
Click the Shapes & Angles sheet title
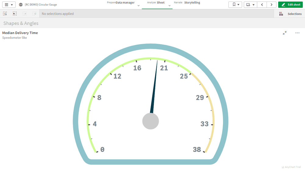pyautogui.click(x=21, y=23)
